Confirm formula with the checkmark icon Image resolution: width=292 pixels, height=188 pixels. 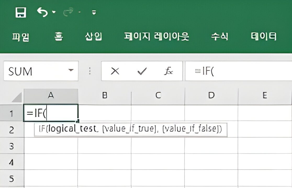(x=142, y=71)
